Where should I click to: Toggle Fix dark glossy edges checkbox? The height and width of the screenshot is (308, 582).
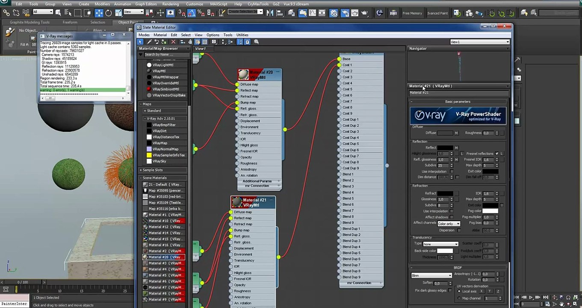pyautogui.click(x=449, y=290)
